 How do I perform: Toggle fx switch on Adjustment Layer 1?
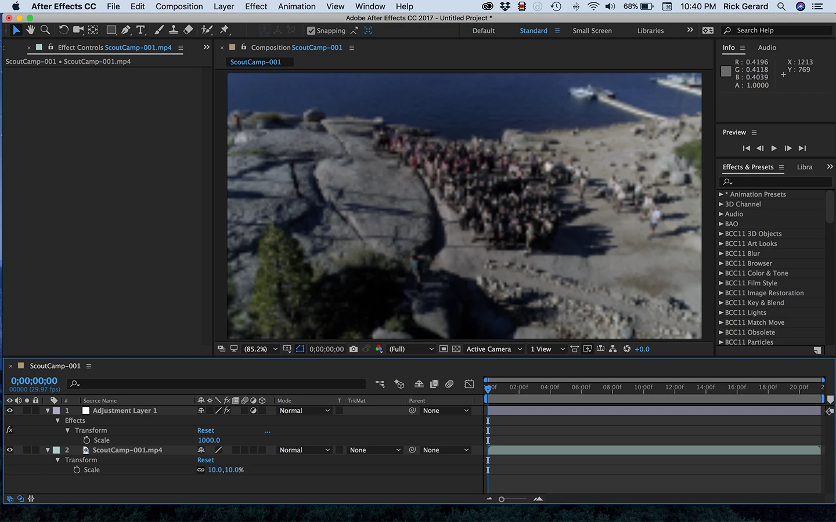pos(227,411)
